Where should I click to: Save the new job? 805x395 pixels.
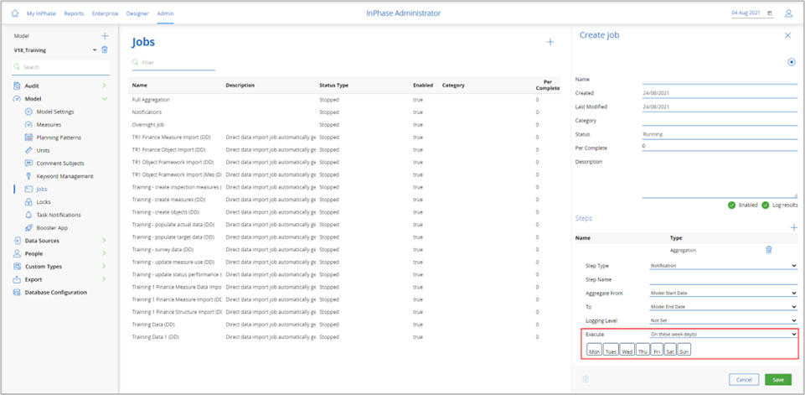tap(778, 380)
